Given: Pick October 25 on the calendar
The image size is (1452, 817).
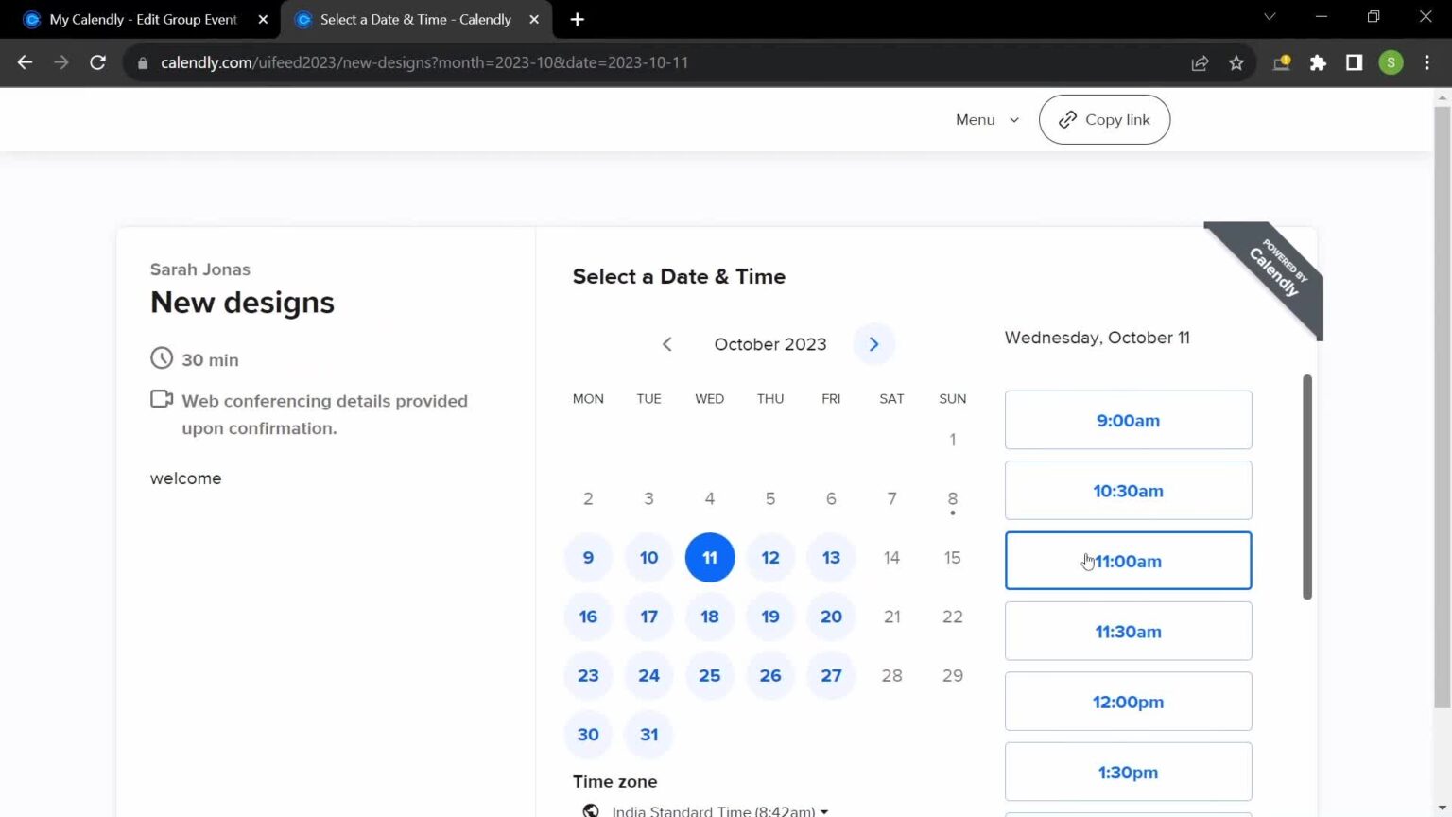Looking at the screenshot, I should (710, 675).
